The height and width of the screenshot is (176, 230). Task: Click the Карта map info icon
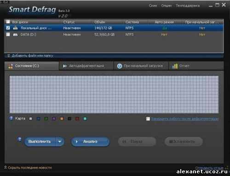[x=11, y=118]
